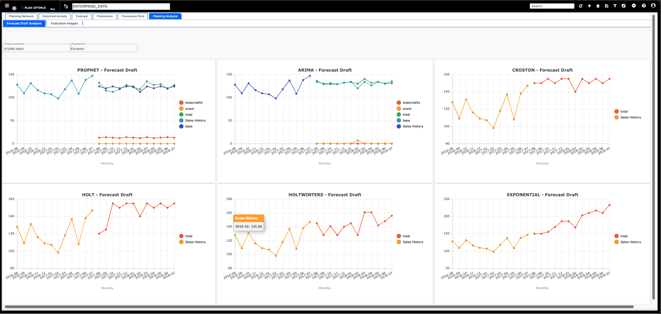Click the floppy disk save icon
661x314 pixels.
(x=606, y=6)
